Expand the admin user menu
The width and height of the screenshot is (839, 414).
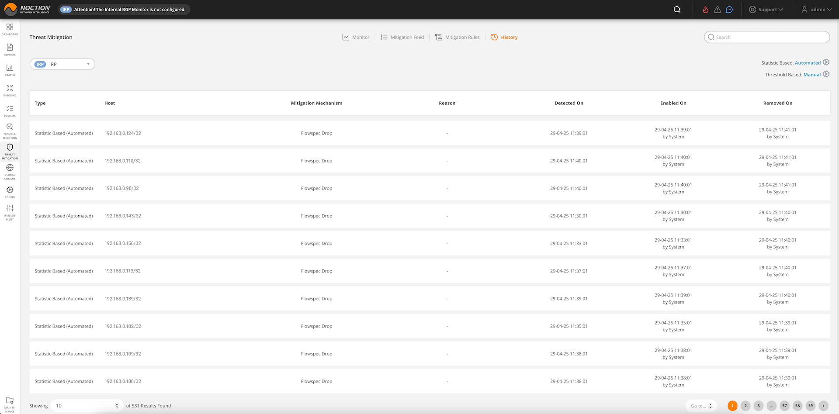(x=816, y=10)
